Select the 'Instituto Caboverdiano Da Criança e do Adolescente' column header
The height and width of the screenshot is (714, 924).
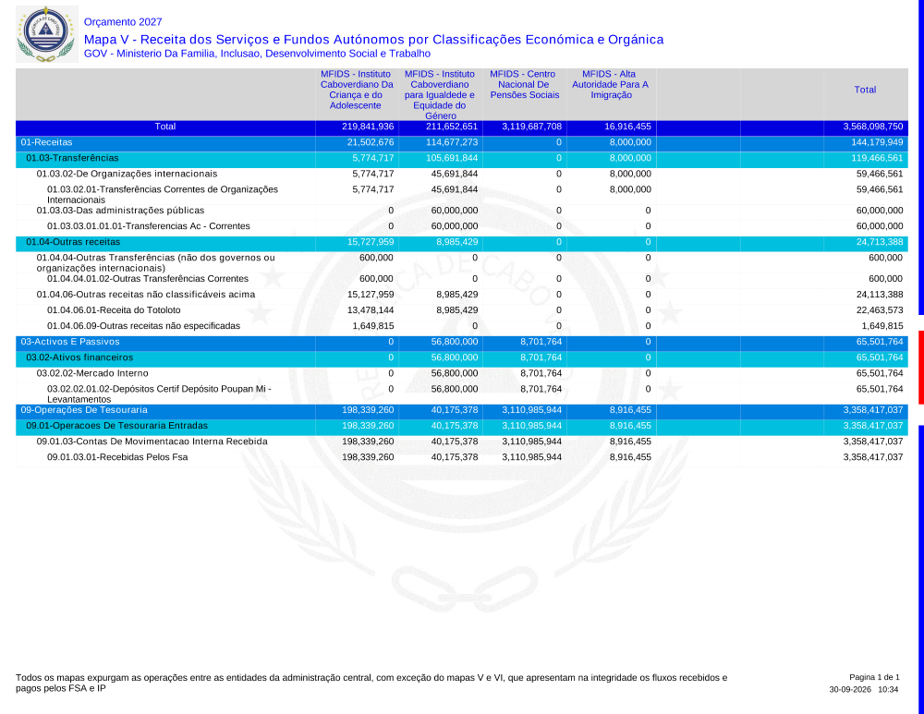click(357, 90)
